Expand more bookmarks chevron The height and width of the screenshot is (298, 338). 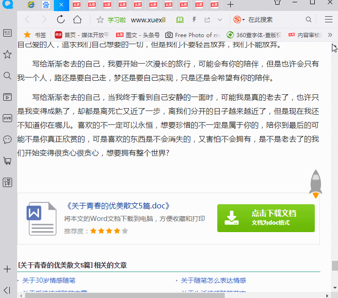click(330, 35)
